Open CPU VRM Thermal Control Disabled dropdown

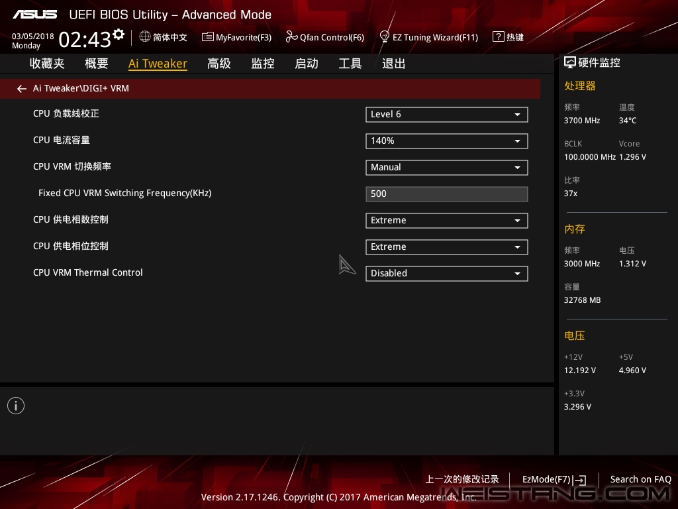click(447, 273)
